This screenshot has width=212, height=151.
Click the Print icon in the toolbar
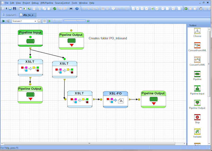[71, 8]
